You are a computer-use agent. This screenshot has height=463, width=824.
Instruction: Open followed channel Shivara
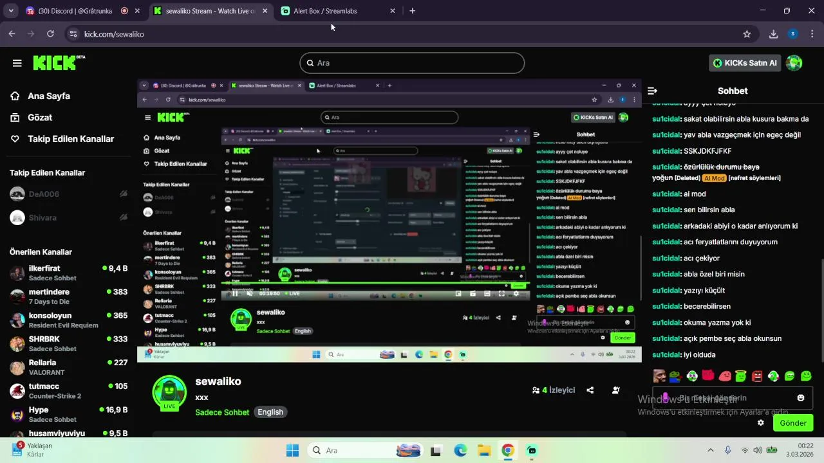68,218
